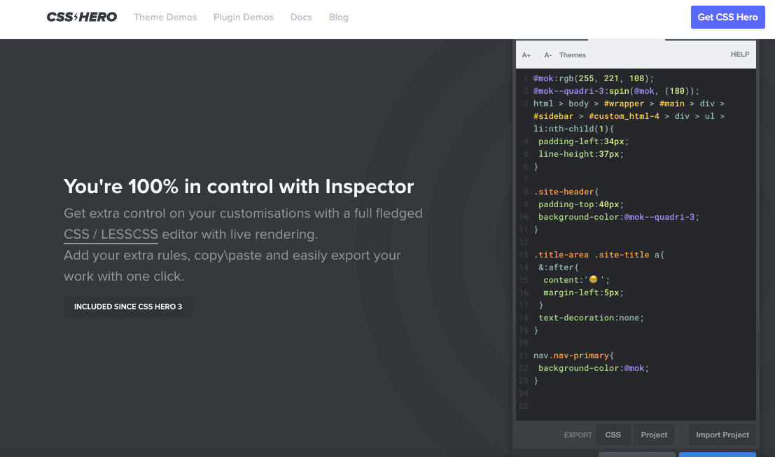
Task: Click the ".title-area .site-title a{" line
Action: [x=599, y=255]
